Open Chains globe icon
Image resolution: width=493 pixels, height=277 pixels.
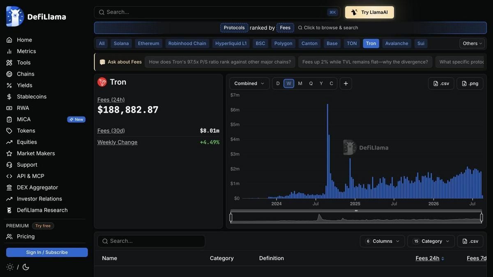pos(9,74)
